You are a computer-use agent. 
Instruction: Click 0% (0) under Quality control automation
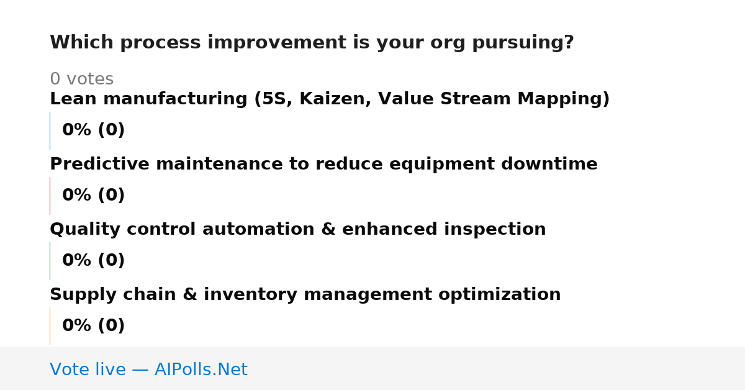coord(93,261)
